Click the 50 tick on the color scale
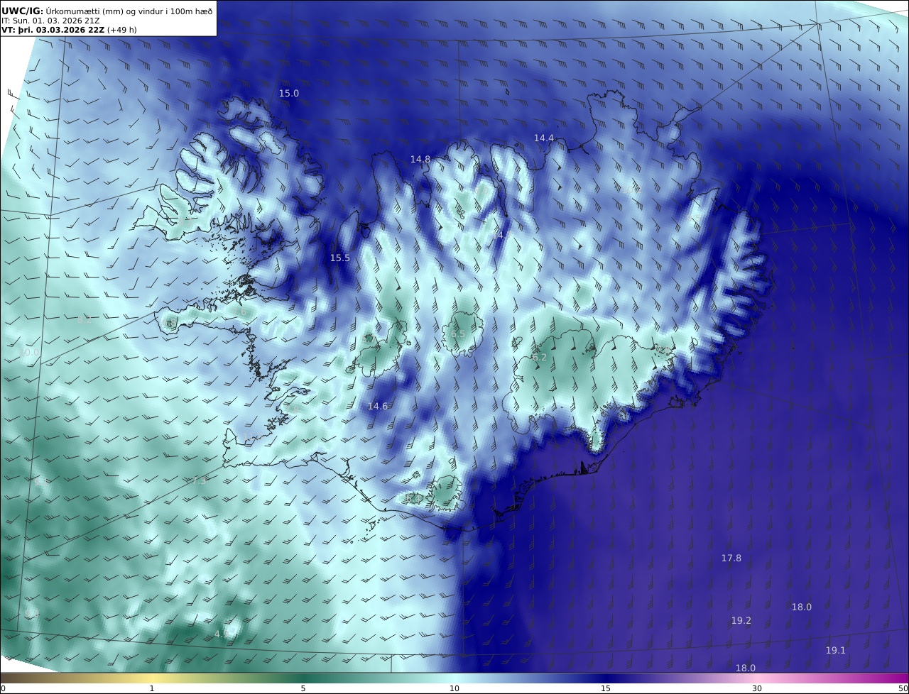909x694 pixels. pos(903,688)
